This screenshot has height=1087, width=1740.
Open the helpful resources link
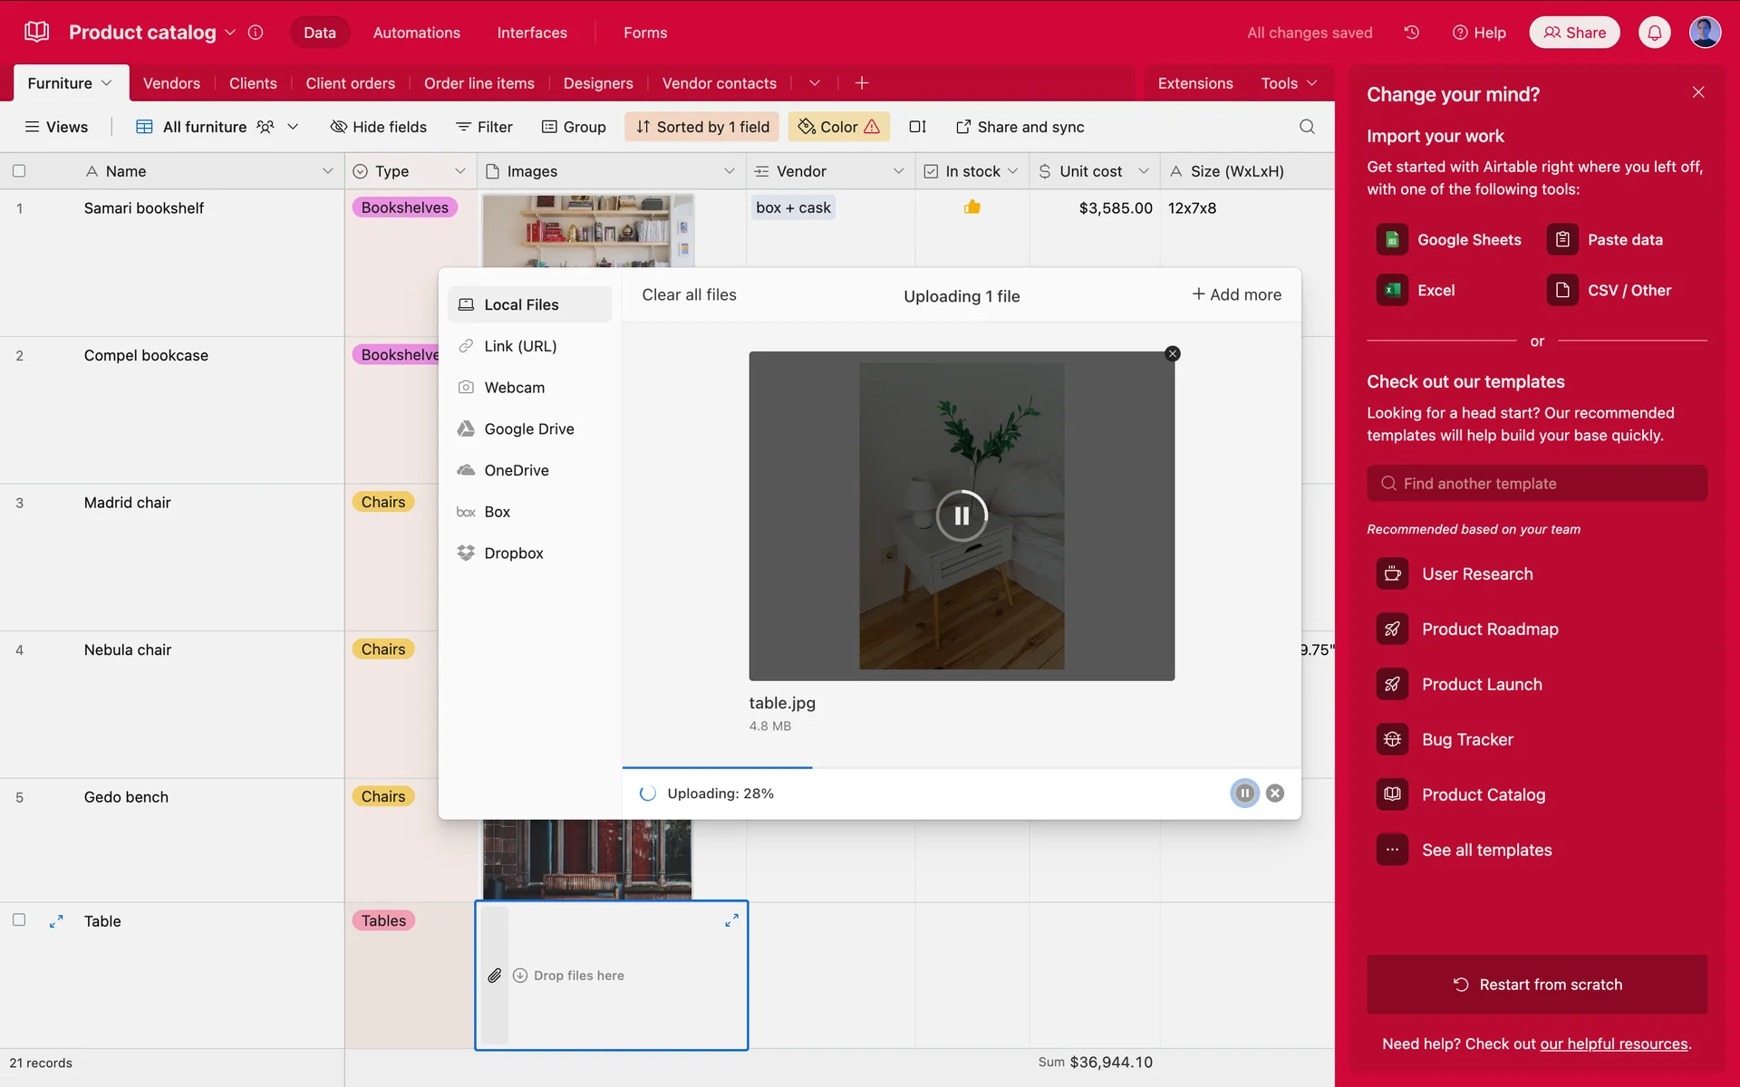(1613, 1044)
